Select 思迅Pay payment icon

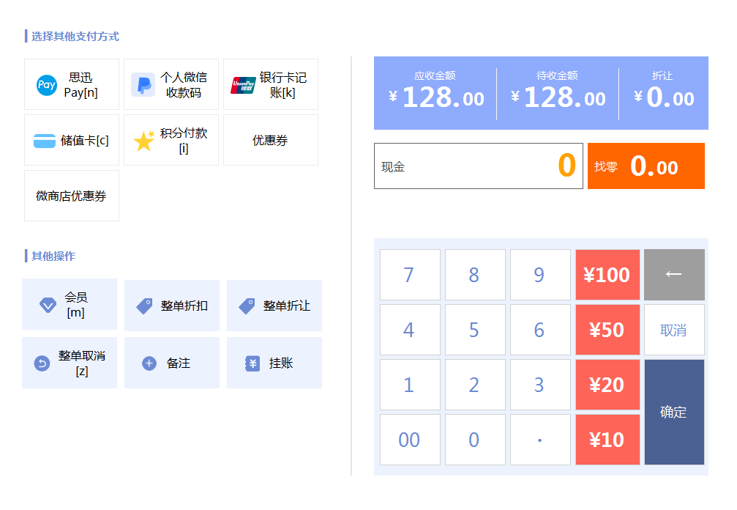pyautogui.click(x=47, y=85)
